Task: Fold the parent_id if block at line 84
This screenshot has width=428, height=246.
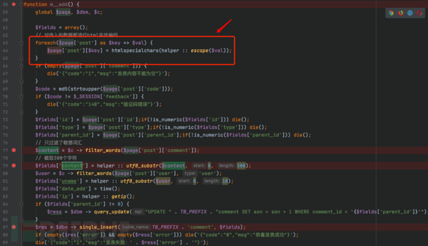Action: [21, 204]
